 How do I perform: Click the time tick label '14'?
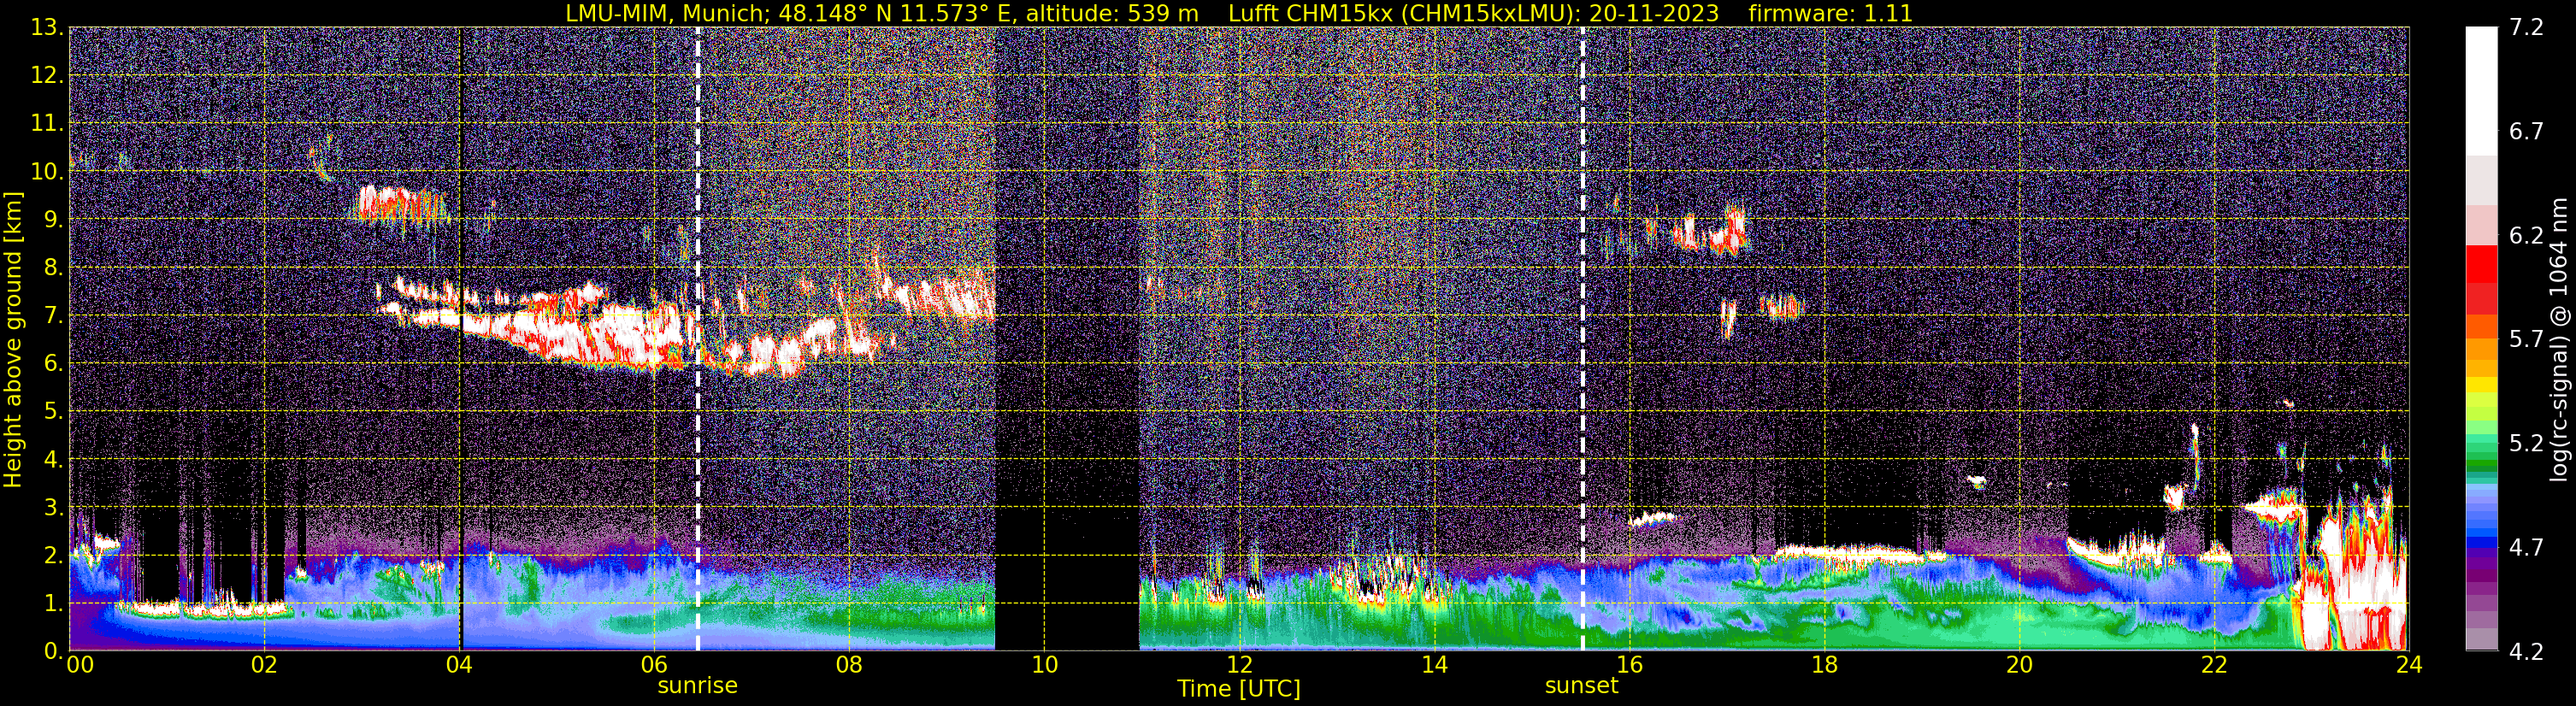click(x=1434, y=665)
